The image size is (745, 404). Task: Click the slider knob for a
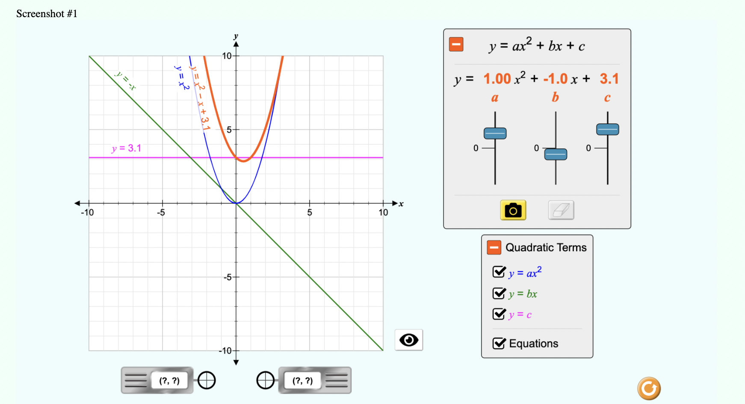(495, 134)
